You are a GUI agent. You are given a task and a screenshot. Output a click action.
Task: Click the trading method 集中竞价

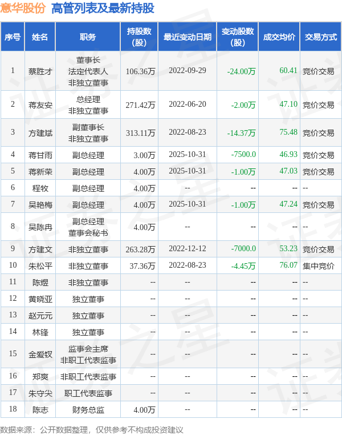(318, 267)
